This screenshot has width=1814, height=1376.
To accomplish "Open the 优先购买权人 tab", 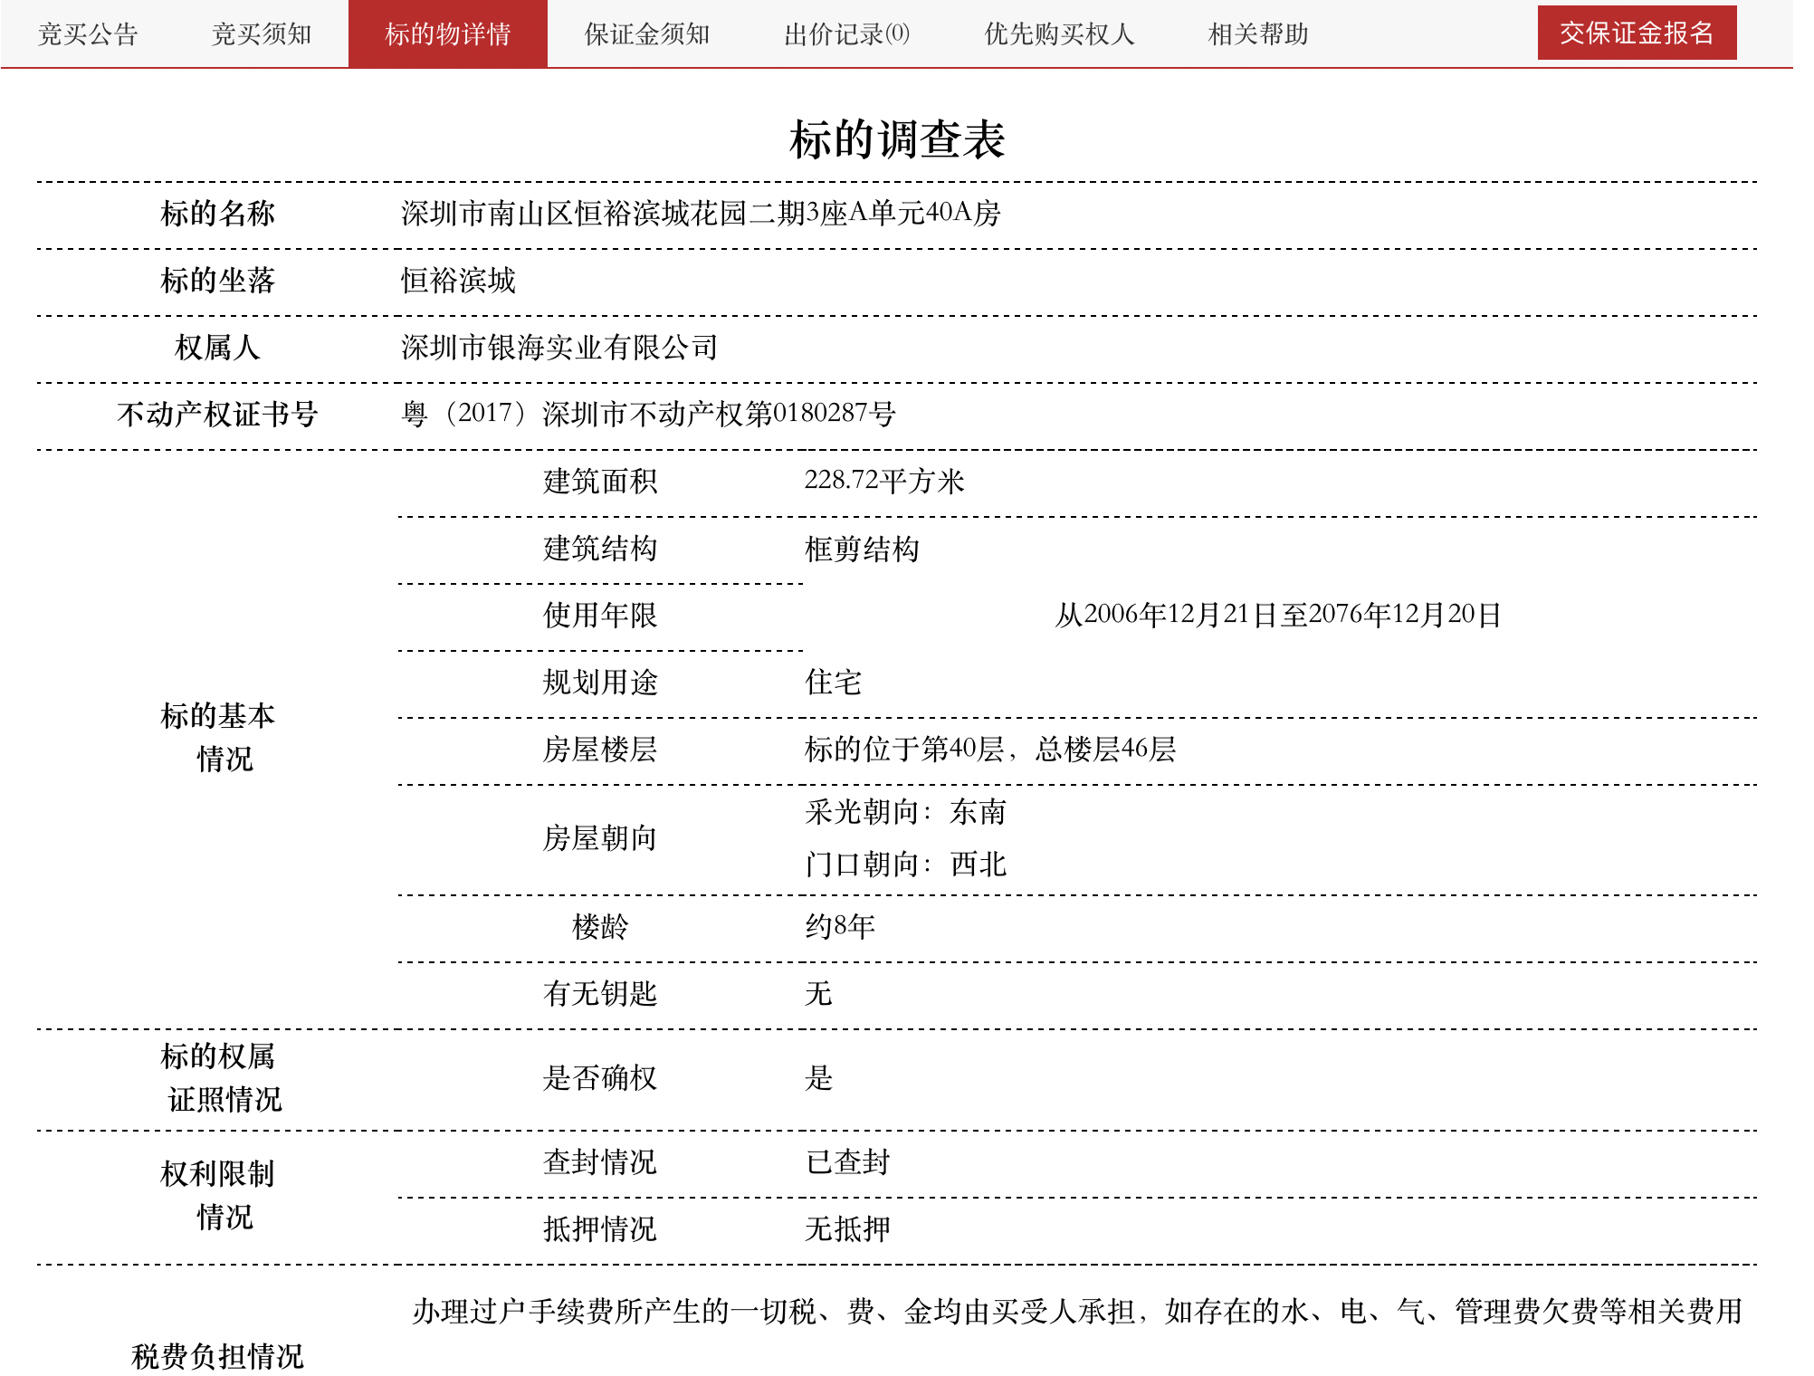I will 1059,34.
